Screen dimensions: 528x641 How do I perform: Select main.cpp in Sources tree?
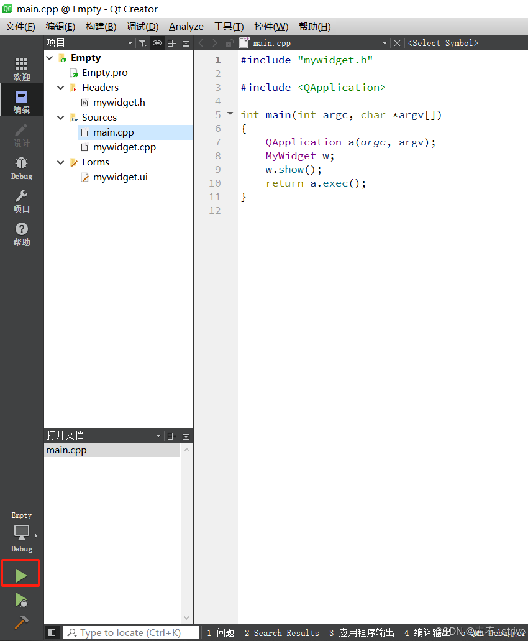tap(113, 132)
